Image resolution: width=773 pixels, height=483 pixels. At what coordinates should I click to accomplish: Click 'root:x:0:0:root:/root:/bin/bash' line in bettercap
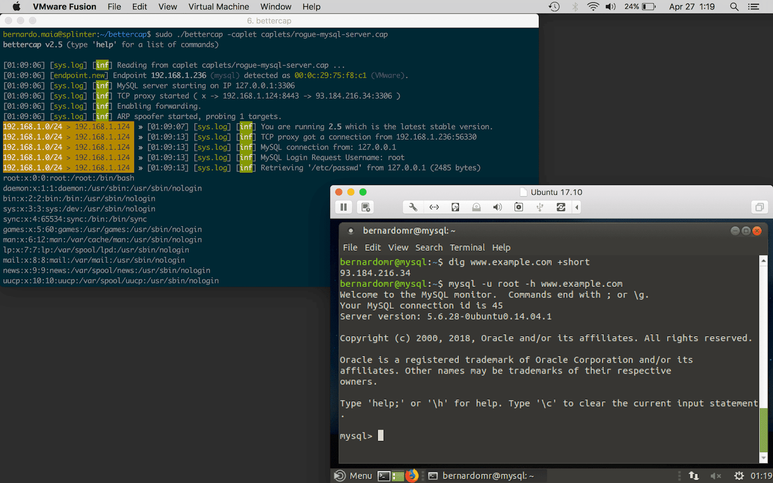[x=69, y=178]
